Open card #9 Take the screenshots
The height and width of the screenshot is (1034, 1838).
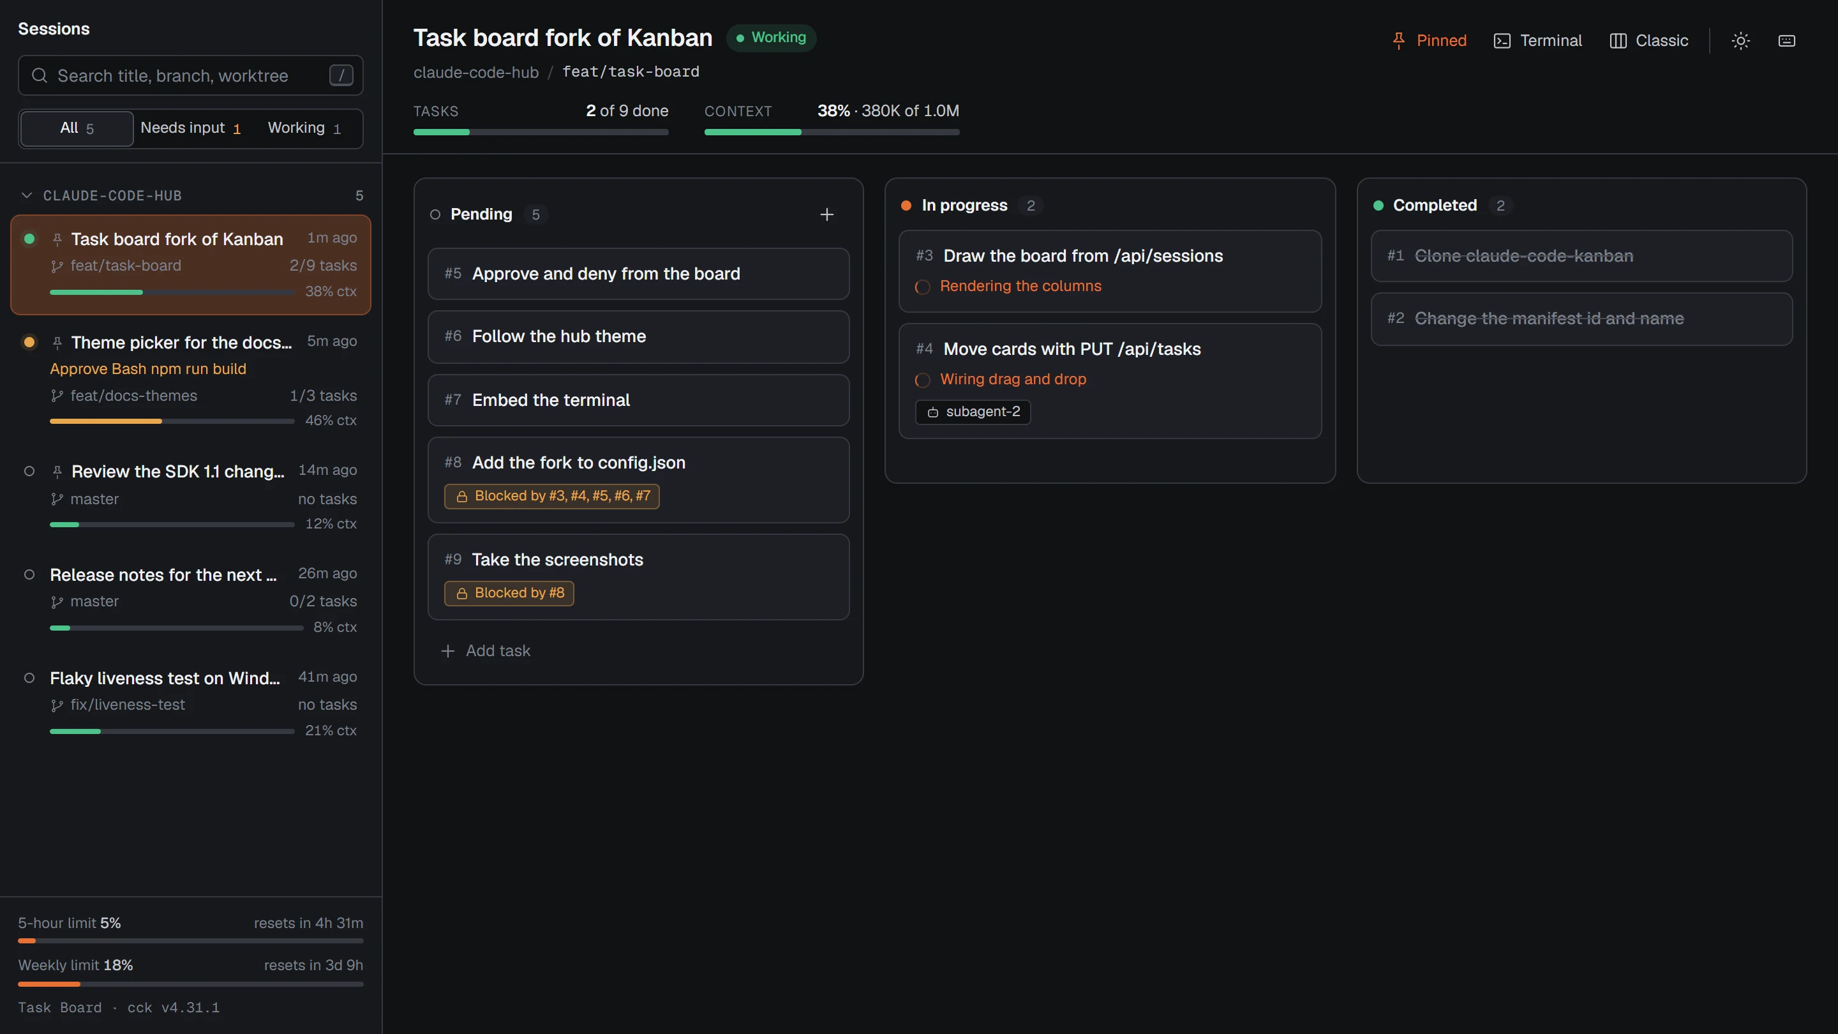tap(639, 576)
